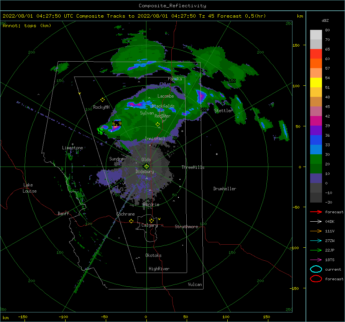Click the Composite_Reflectivity title
This screenshot has width=345, height=322.
[172, 6]
